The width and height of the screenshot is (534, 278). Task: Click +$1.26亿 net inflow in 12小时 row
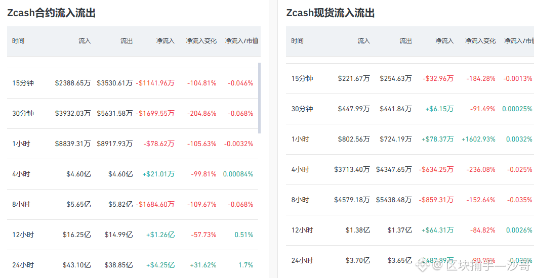(160, 235)
